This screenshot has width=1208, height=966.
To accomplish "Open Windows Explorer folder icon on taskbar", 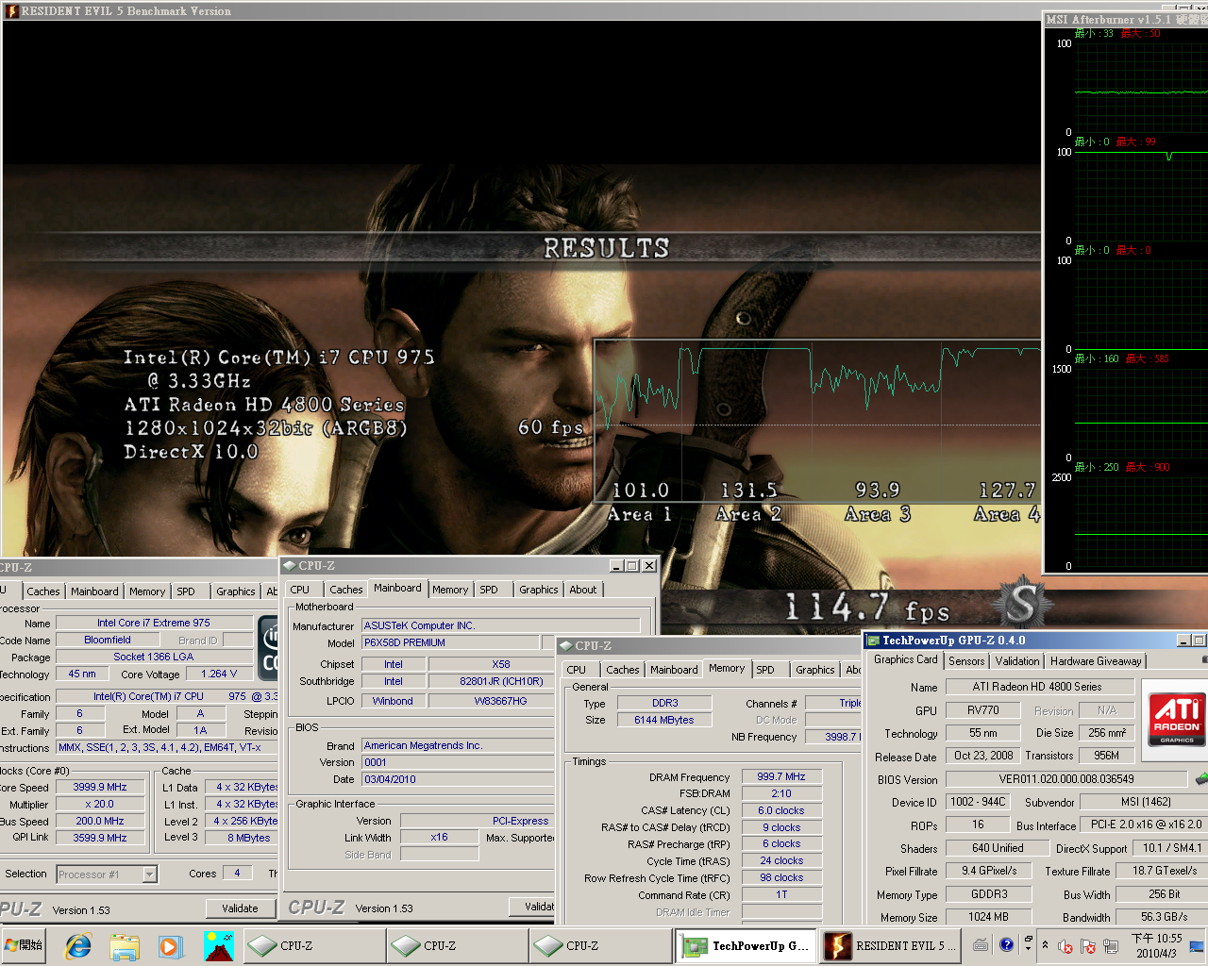I will [124, 945].
